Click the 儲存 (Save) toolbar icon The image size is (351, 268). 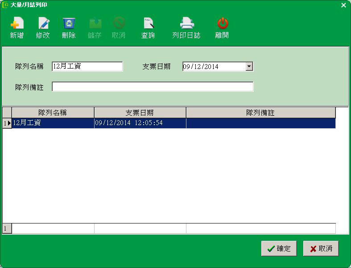point(95,24)
